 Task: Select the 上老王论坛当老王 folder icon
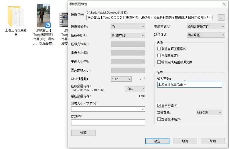click(15, 16)
